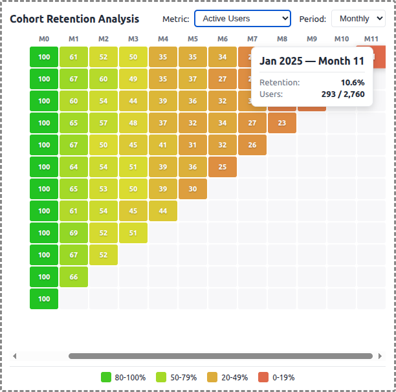Click the green 80-100% legend swatch
The image size is (396, 392).
click(x=106, y=377)
